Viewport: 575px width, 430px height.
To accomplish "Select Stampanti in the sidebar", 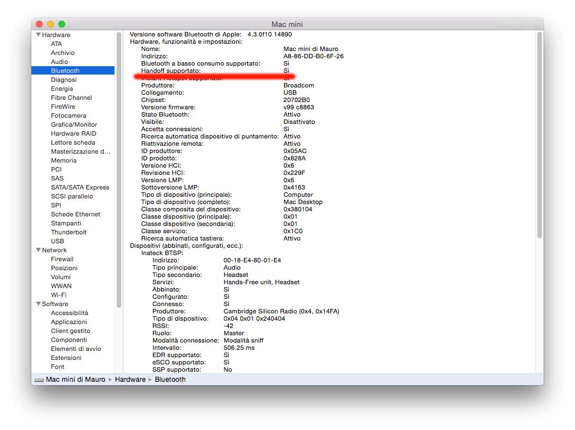I will pyautogui.click(x=66, y=223).
